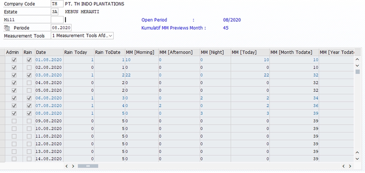
Task: Toggle Admin checkbox for 07.08.2020
Action: tap(14, 106)
